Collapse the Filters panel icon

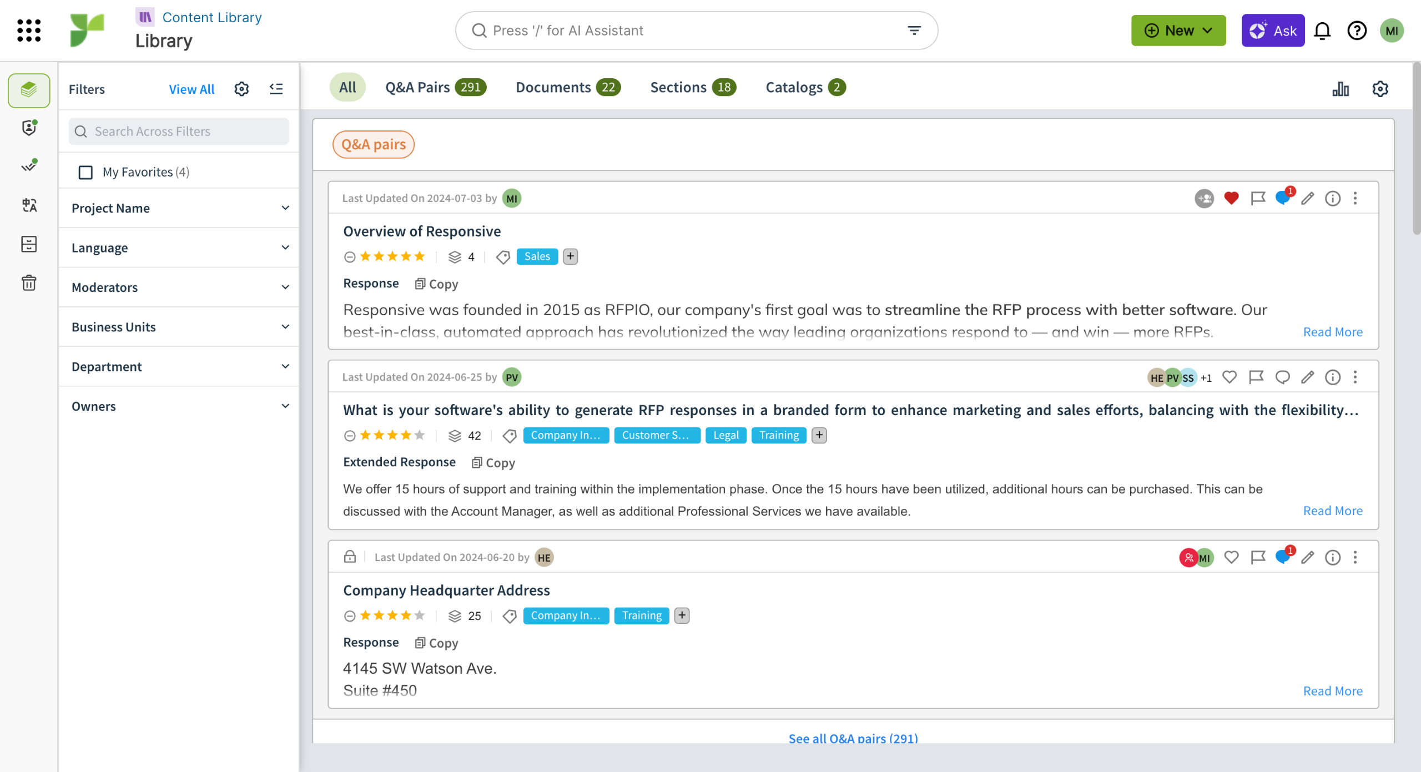pos(276,89)
